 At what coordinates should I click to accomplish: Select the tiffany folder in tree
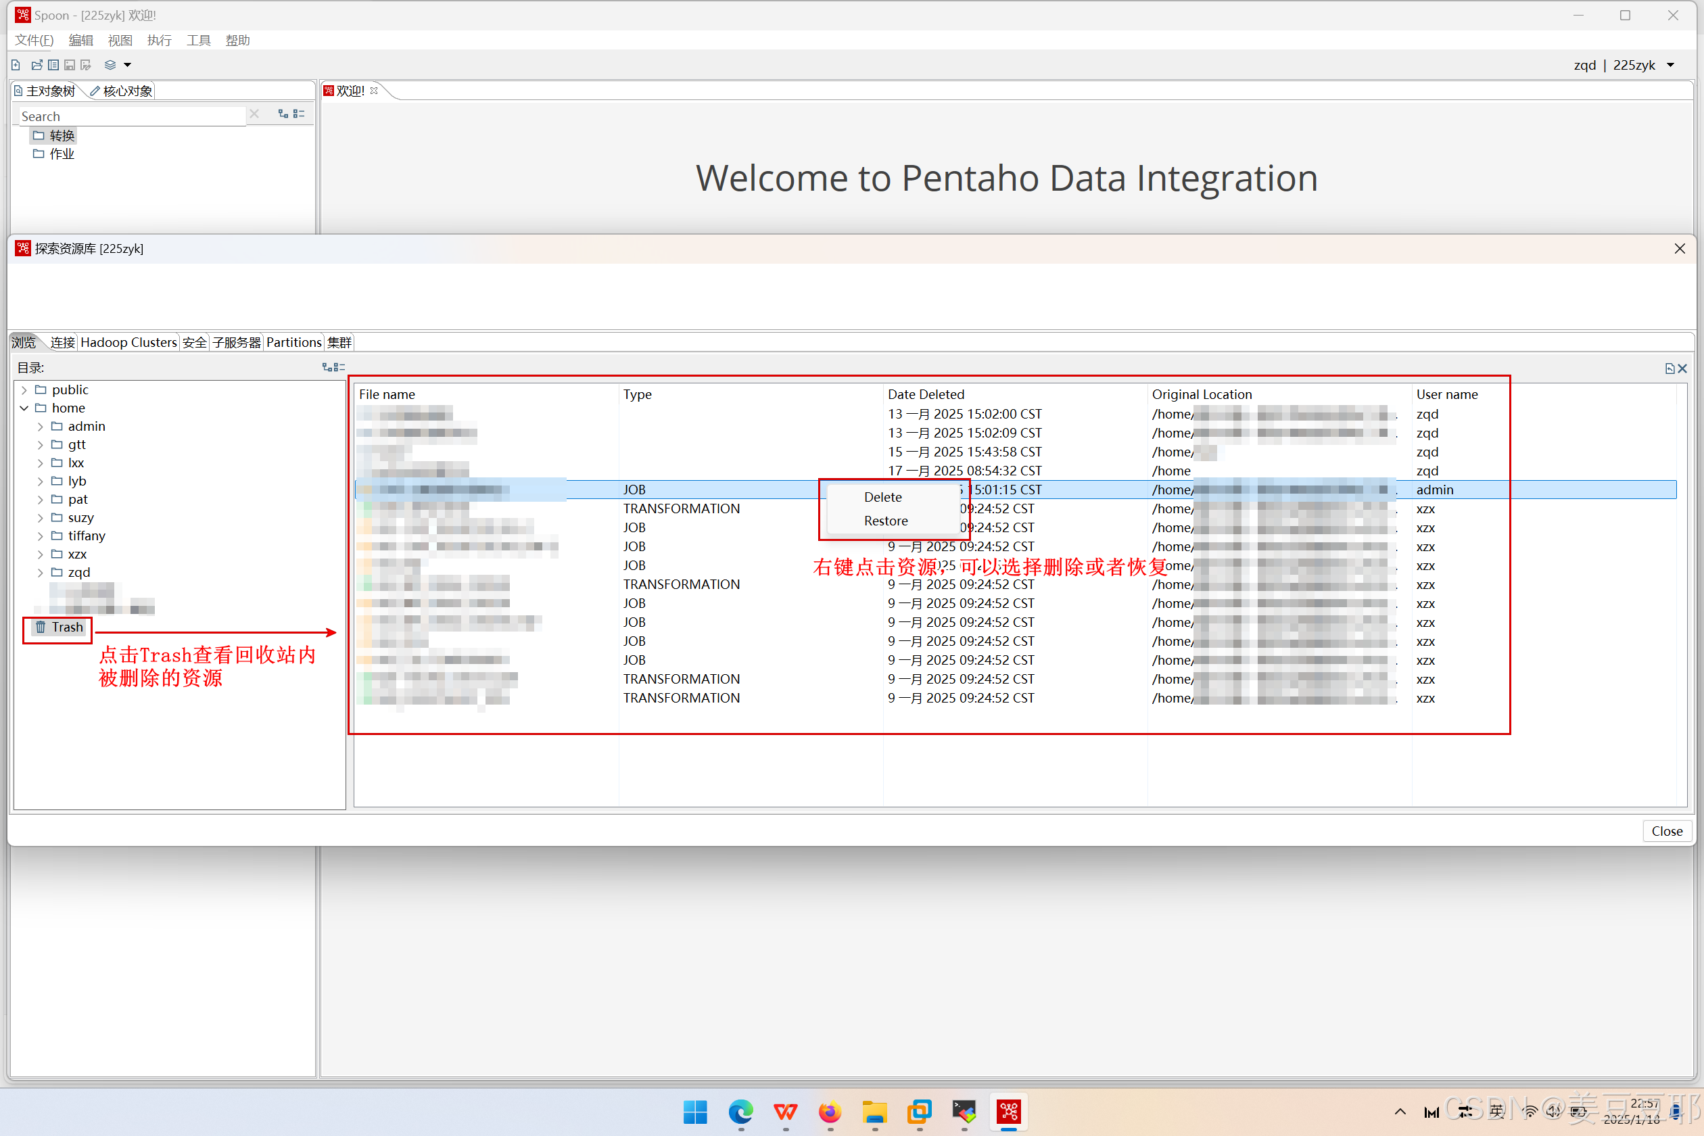pyautogui.click(x=87, y=536)
